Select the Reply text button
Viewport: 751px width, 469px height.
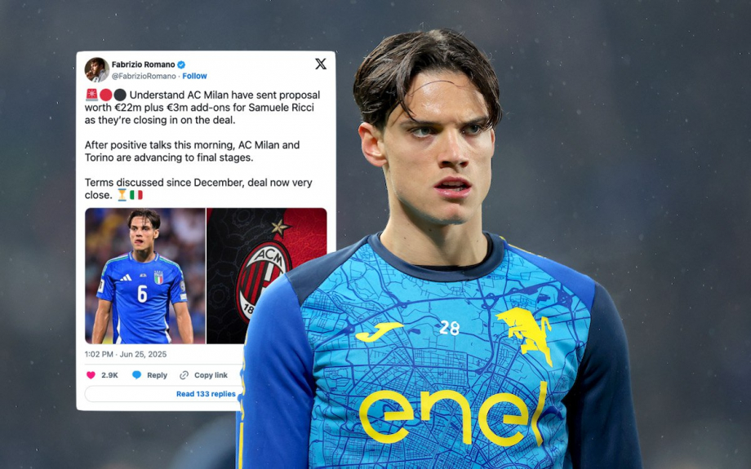[157, 375]
